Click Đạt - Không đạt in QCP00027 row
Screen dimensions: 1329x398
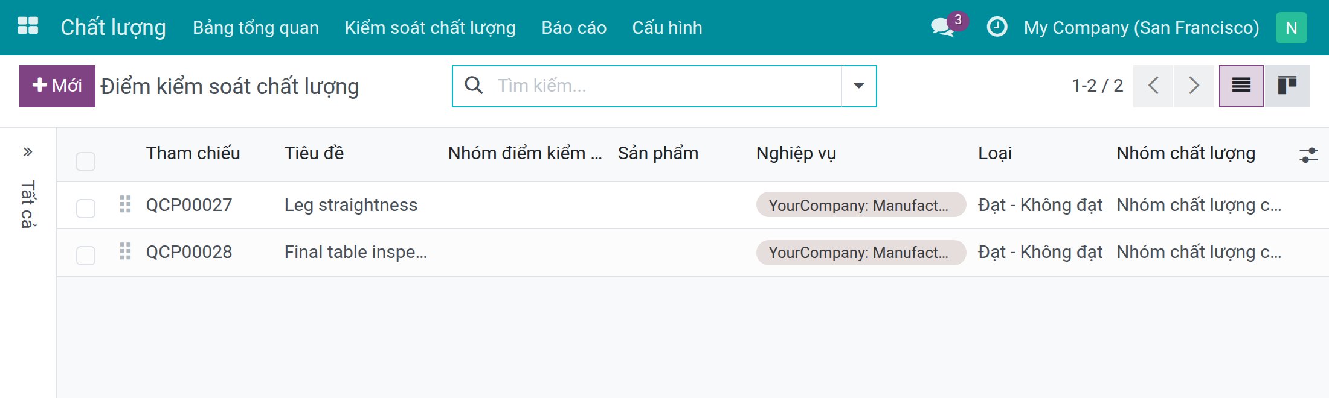point(1040,205)
